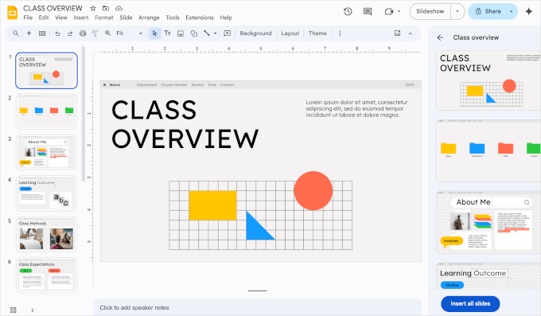Viewport: 541px width, 316px height.
Task: Open the Help menu
Action: pyautogui.click(x=226, y=18)
